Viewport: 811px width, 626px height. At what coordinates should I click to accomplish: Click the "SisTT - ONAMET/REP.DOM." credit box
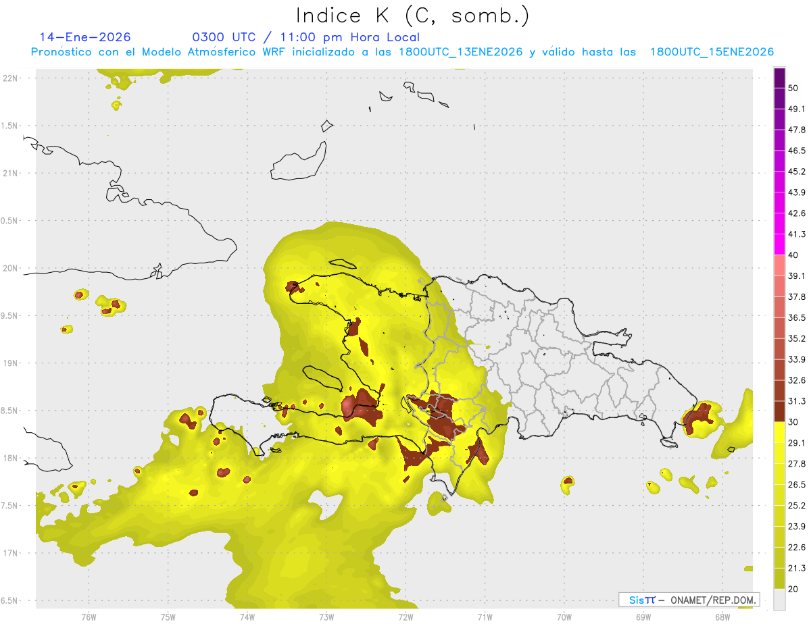[689, 600]
